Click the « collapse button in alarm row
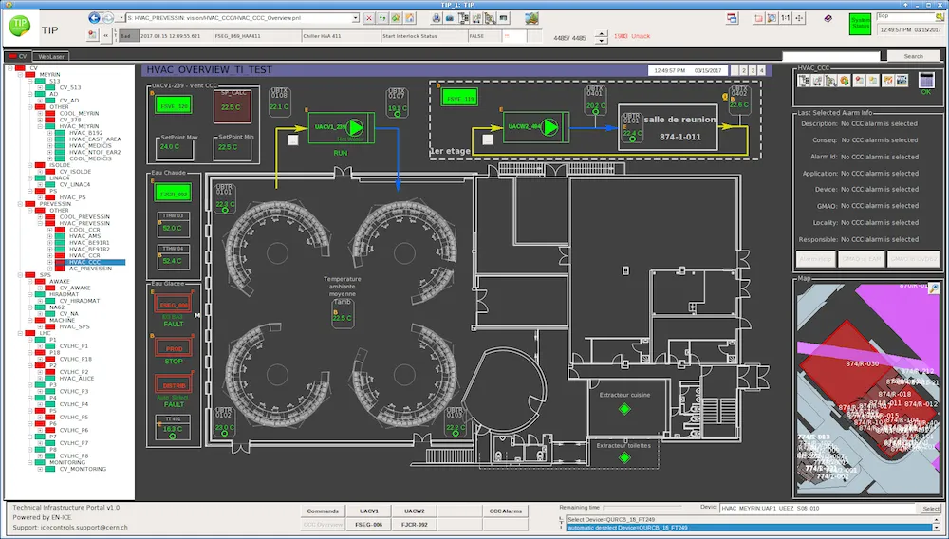 click(106, 36)
